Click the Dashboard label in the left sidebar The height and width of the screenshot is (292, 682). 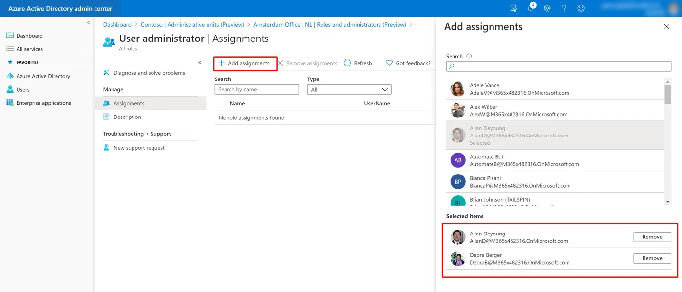(30, 36)
